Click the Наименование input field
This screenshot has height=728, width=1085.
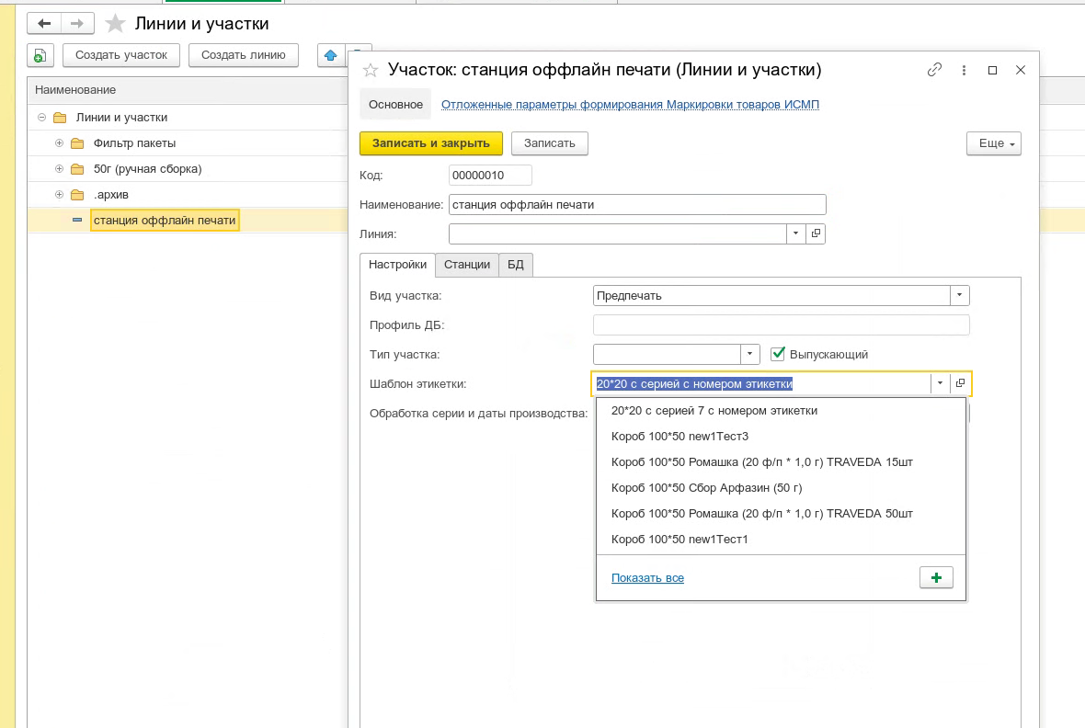[x=637, y=205]
